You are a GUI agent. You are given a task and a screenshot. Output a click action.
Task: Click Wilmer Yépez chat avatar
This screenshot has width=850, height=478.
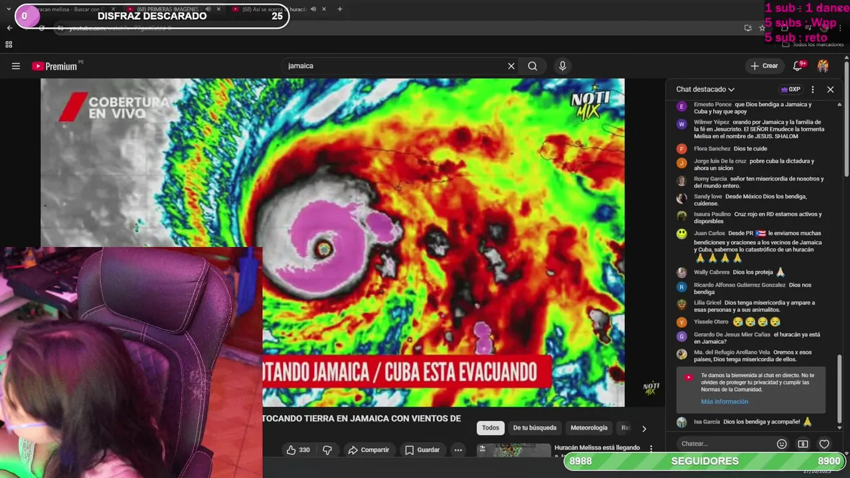681,124
